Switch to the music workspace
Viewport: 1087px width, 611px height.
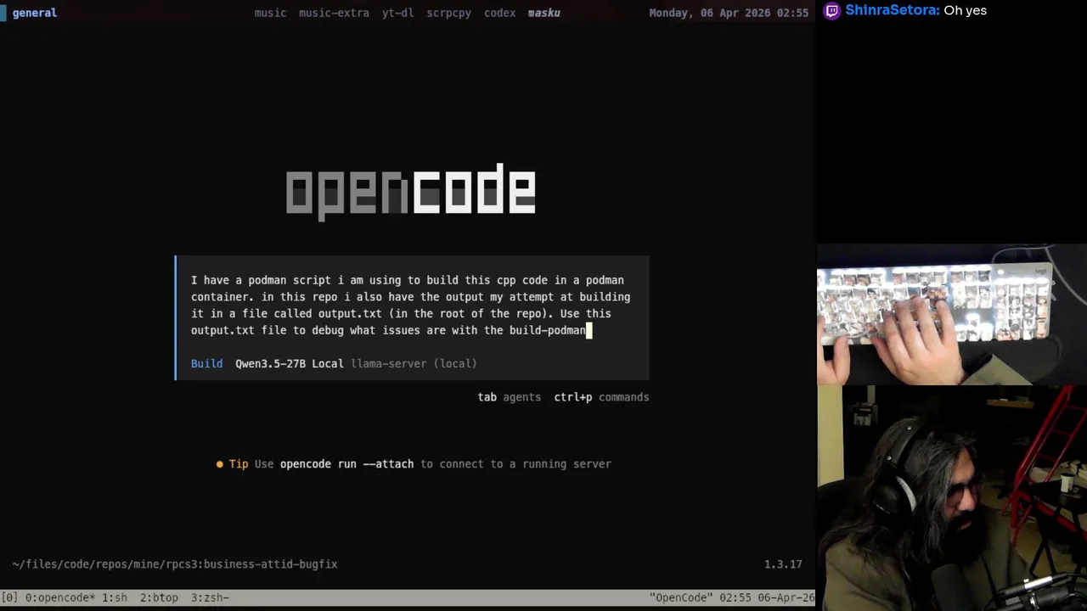(x=270, y=13)
